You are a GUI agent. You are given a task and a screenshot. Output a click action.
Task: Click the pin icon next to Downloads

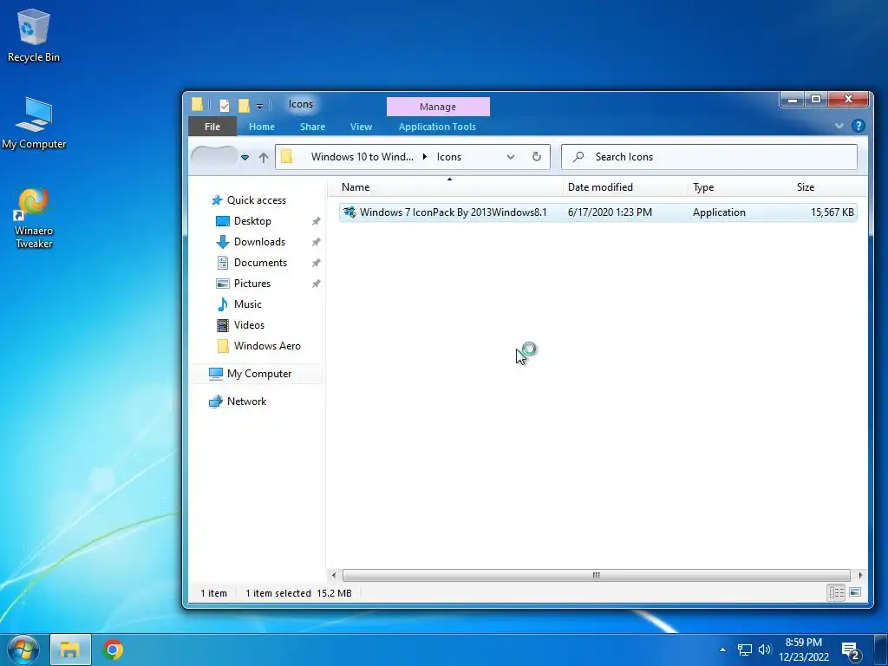(x=316, y=243)
